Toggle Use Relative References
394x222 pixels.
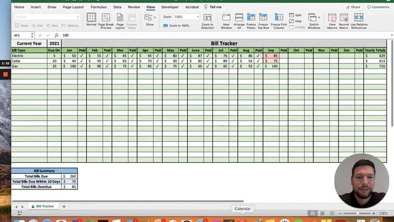pos(359,20)
